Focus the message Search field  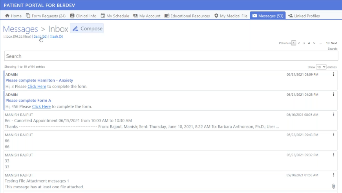171,56
